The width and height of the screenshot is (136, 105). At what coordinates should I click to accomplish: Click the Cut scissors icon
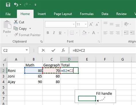click(x=16, y=22)
